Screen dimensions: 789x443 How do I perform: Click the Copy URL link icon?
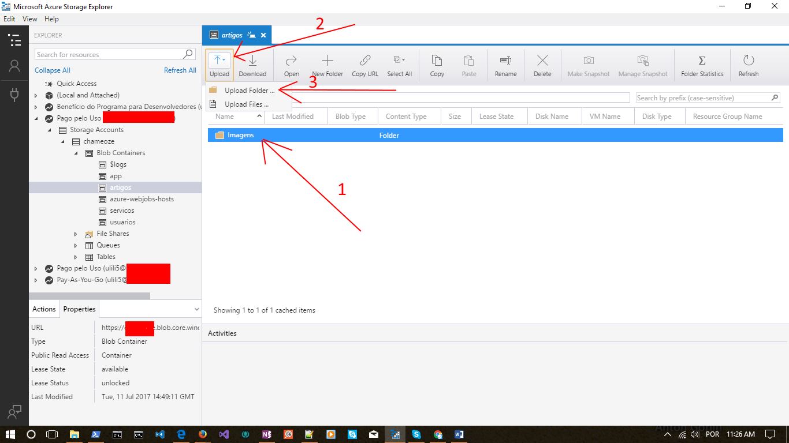point(365,61)
